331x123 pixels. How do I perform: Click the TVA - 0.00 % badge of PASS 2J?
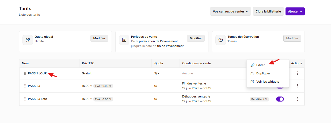click(x=103, y=86)
